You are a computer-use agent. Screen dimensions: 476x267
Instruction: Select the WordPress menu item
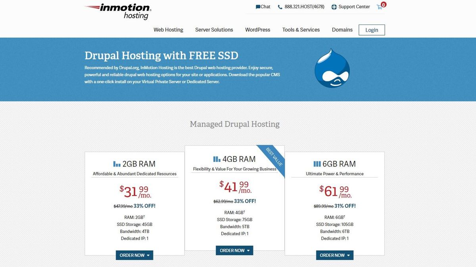pyautogui.click(x=257, y=30)
